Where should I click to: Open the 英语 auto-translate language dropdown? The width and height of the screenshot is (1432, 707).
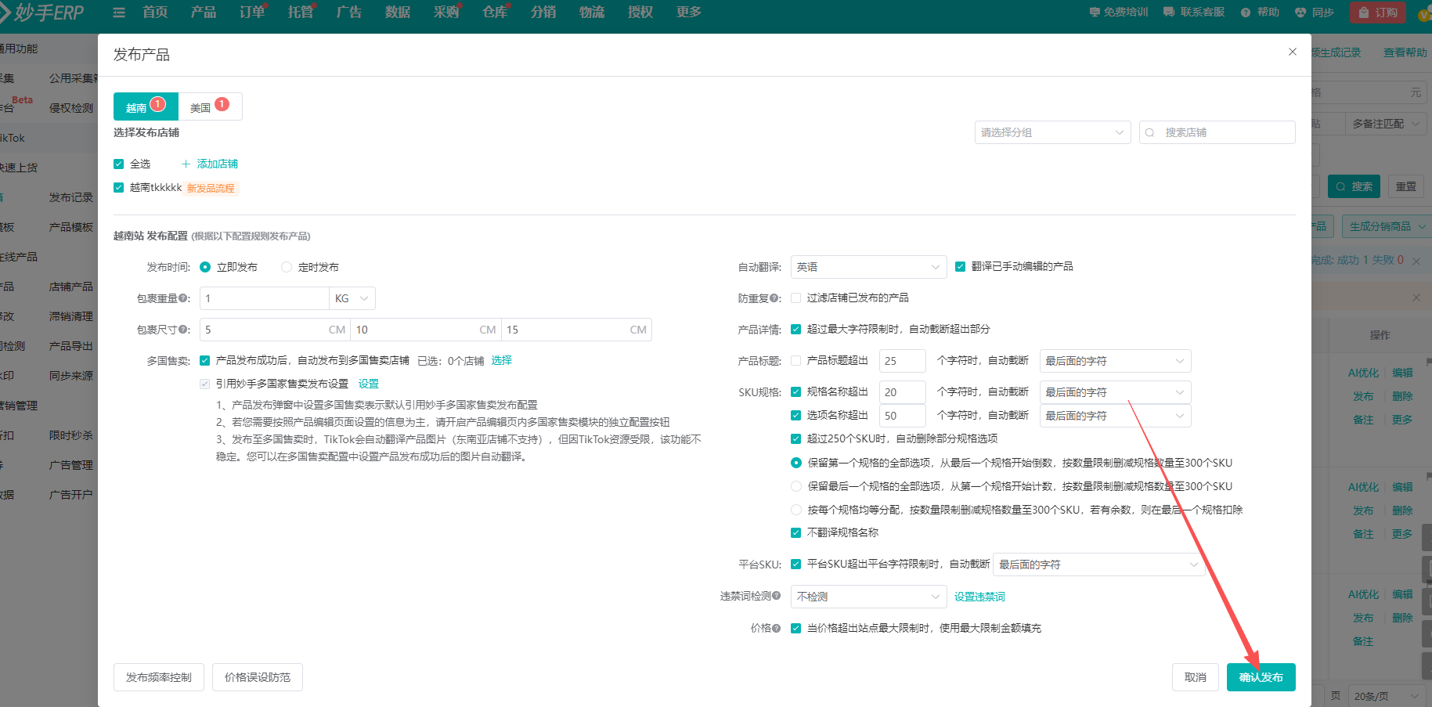coord(868,267)
